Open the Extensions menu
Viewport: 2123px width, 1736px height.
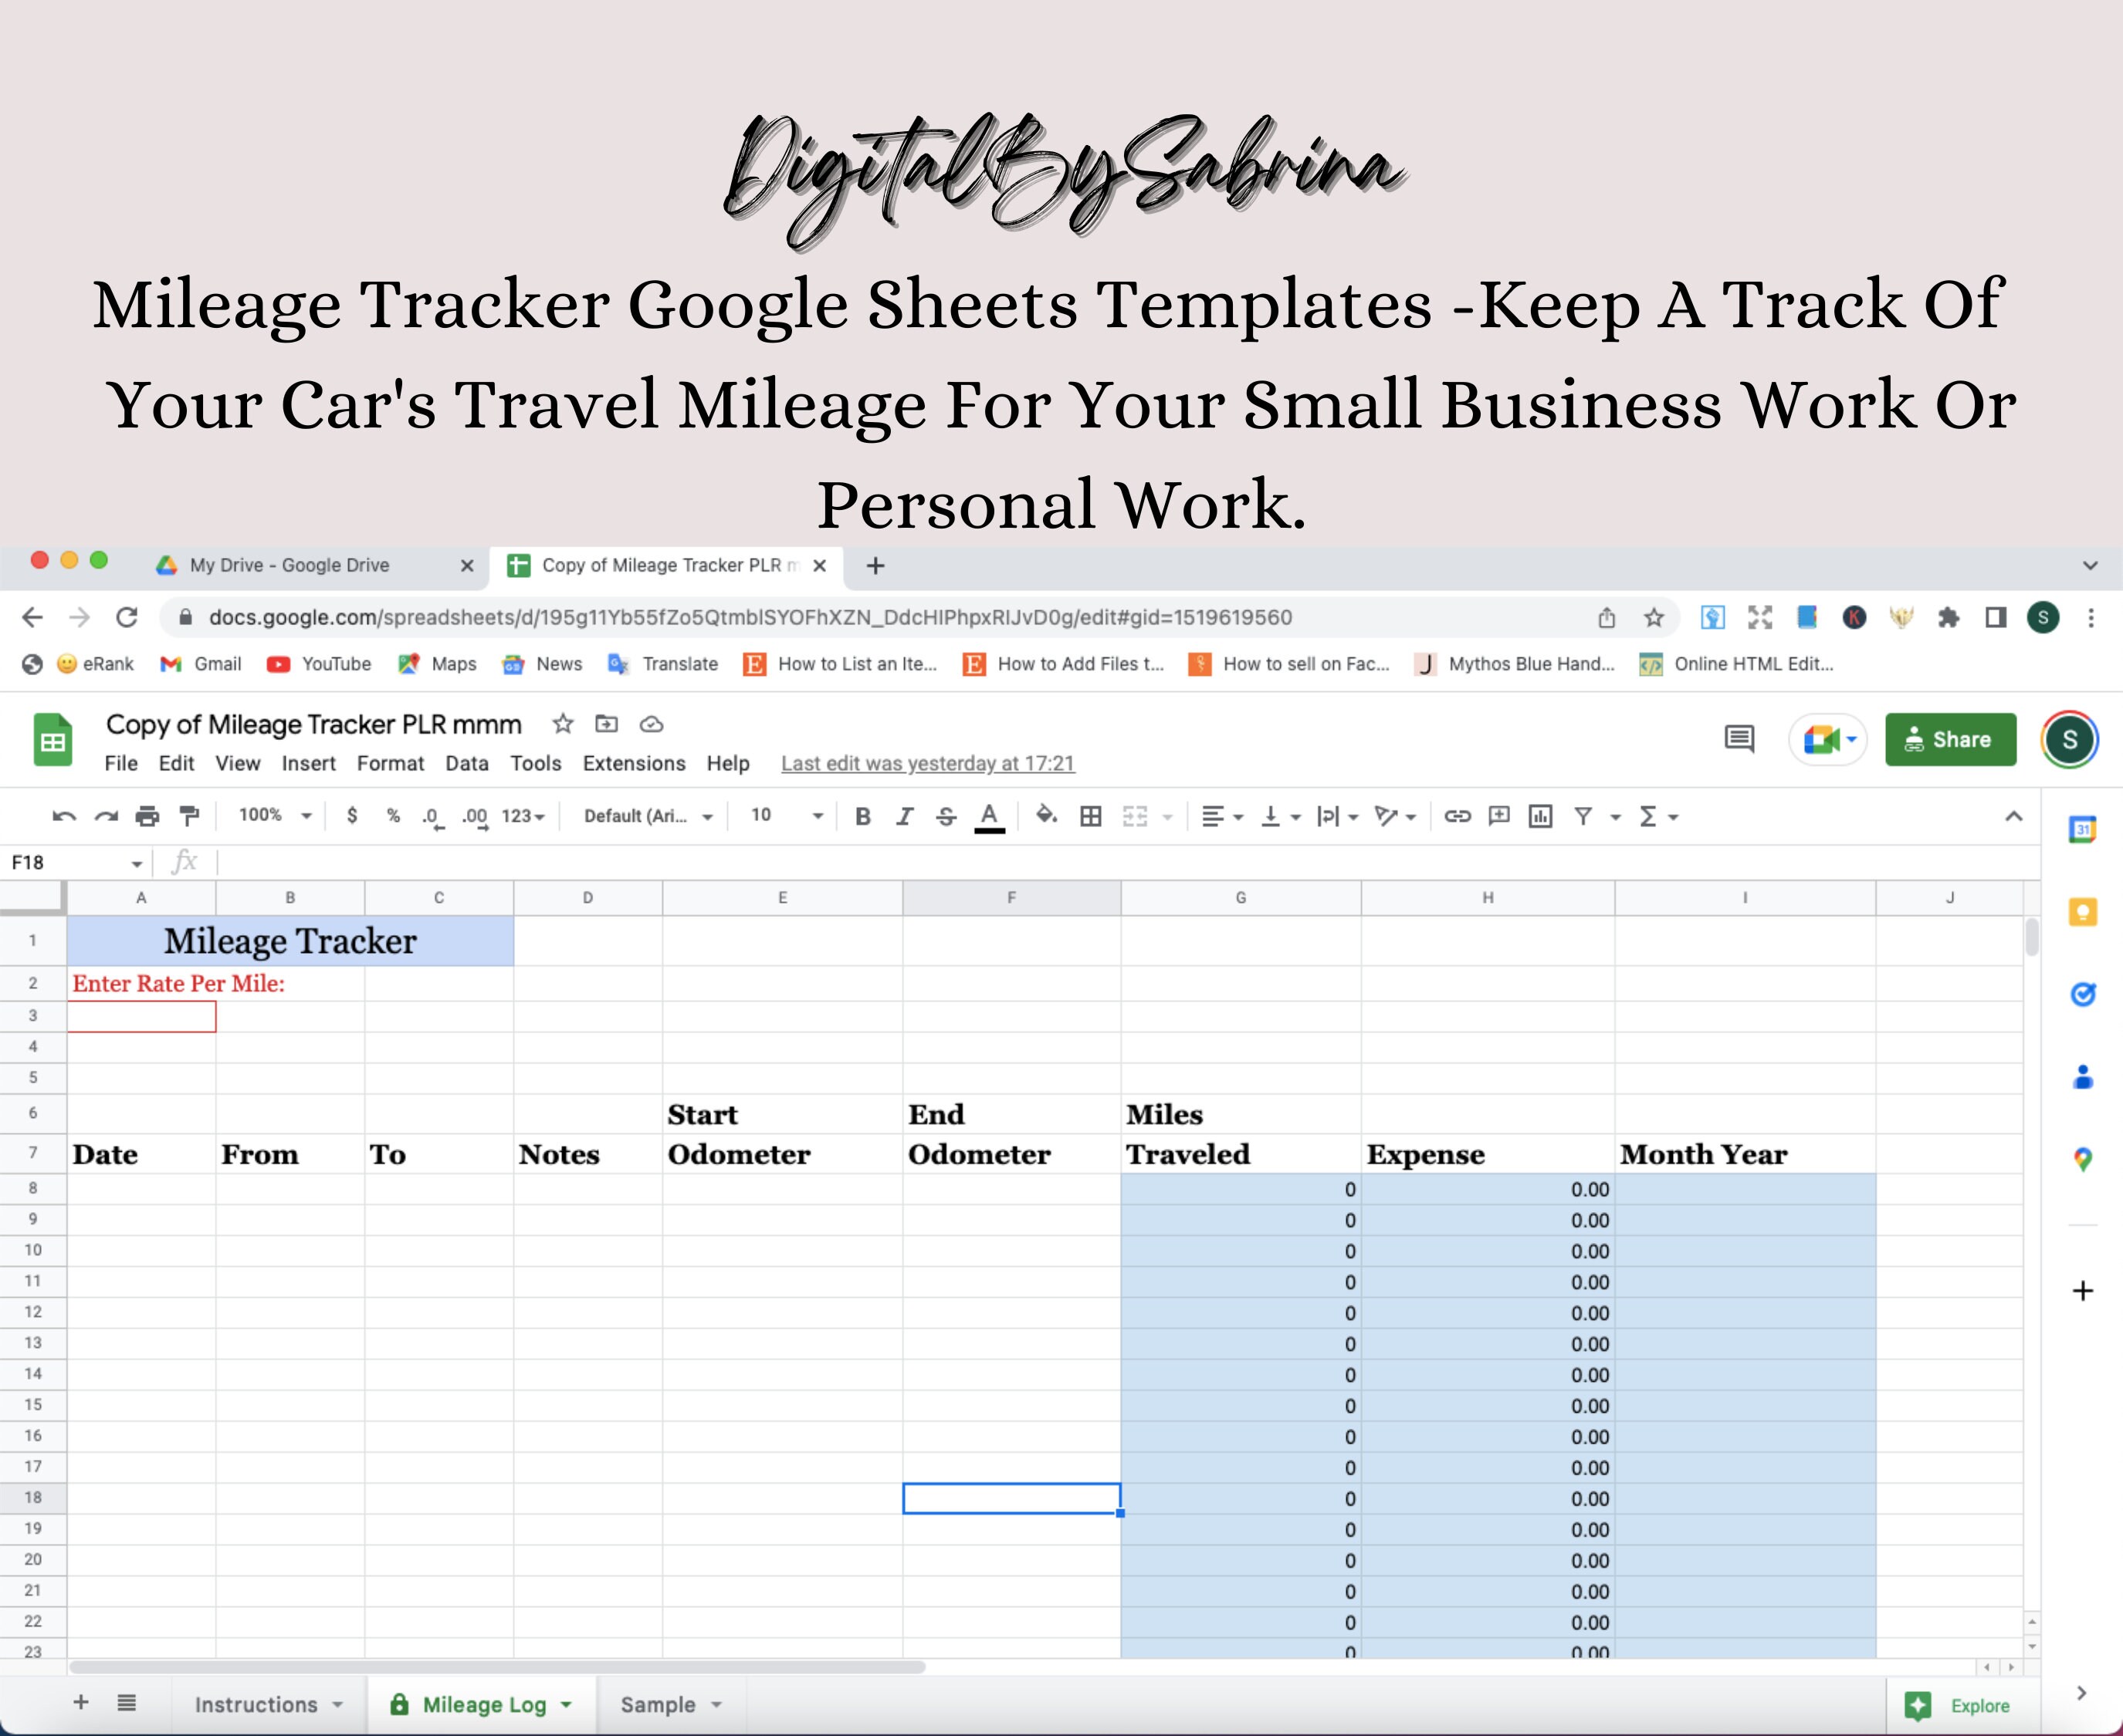635,763
